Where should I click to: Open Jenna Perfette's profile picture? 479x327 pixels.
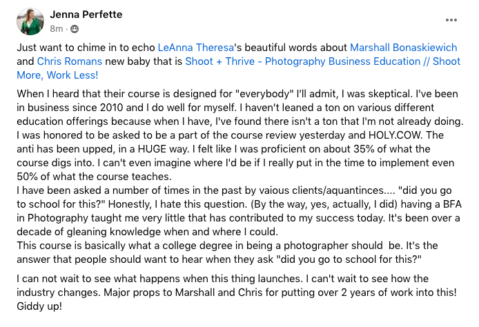(x=30, y=21)
